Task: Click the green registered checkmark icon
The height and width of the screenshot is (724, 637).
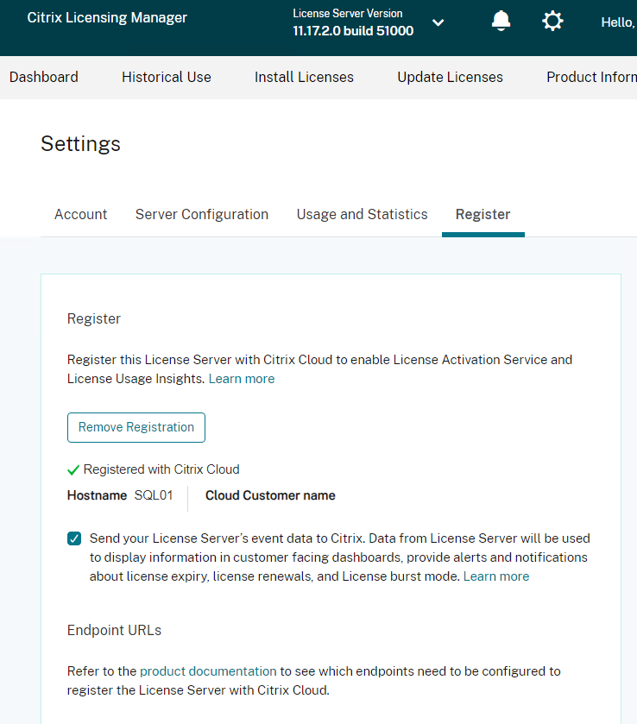Action: click(73, 470)
